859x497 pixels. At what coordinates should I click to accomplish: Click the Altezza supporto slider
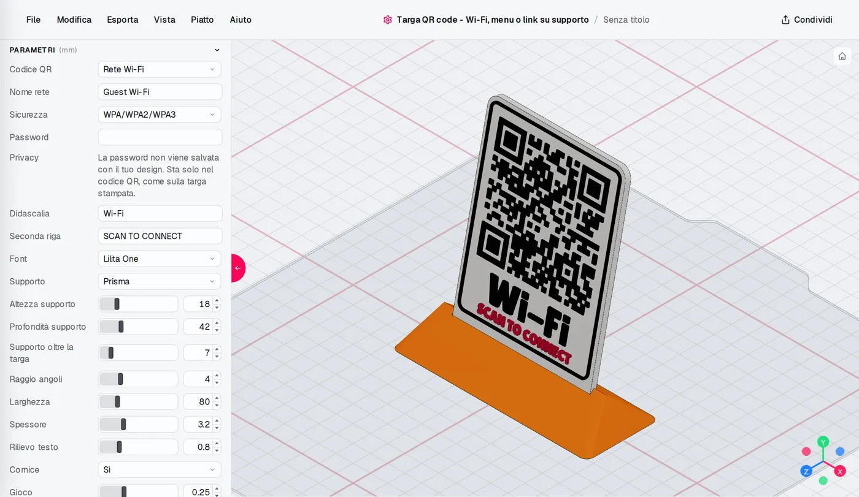click(138, 304)
